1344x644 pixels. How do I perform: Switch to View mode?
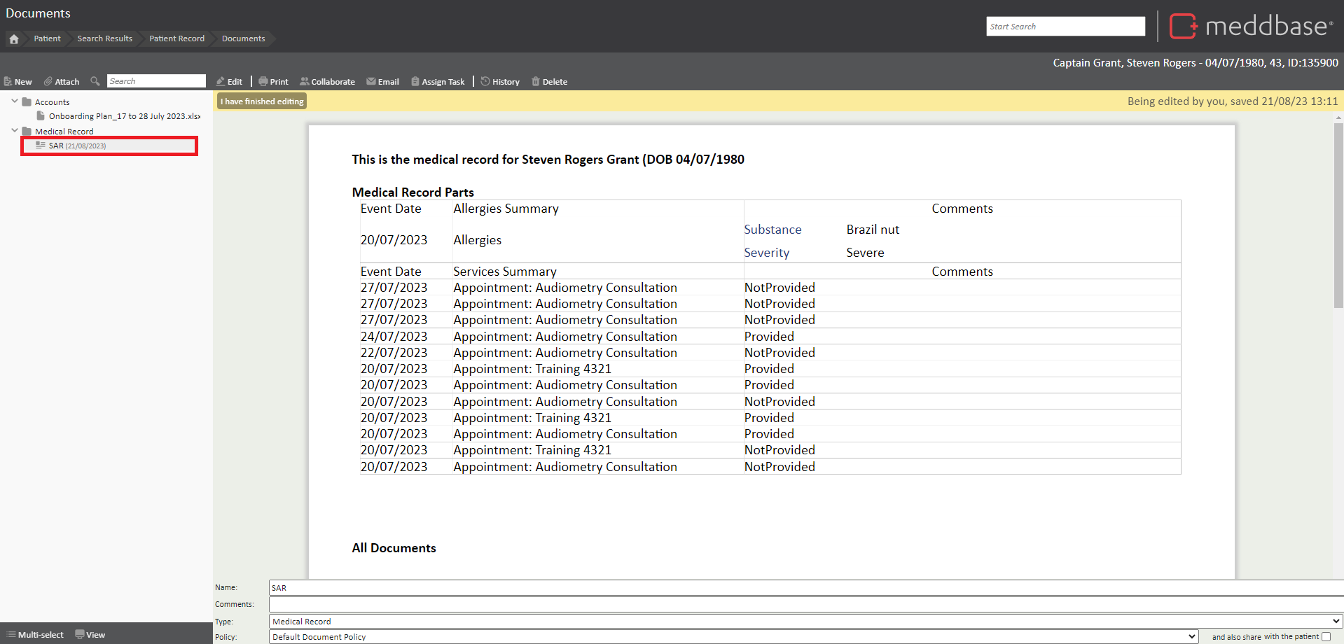[x=90, y=634]
